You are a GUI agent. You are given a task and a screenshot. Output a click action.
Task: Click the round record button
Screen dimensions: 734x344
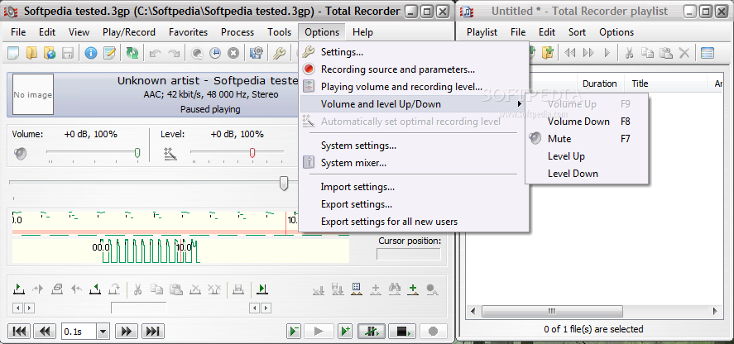click(x=433, y=332)
